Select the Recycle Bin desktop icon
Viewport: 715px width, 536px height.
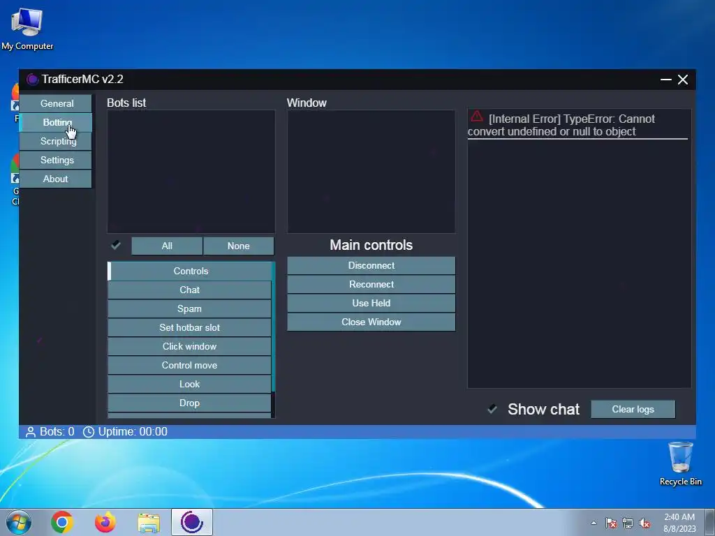click(x=680, y=463)
